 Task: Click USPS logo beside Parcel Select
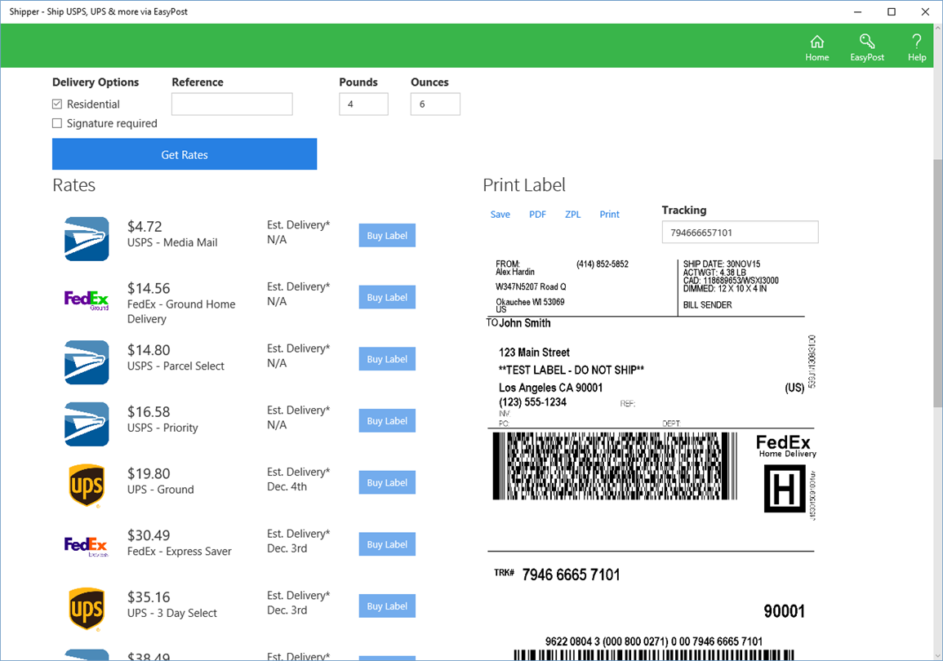tap(87, 362)
